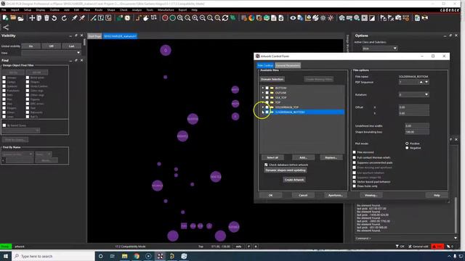This screenshot has height=261, width=465.
Task: Click the Domain Selection button
Action: pyautogui.click(x=272, y=79)
